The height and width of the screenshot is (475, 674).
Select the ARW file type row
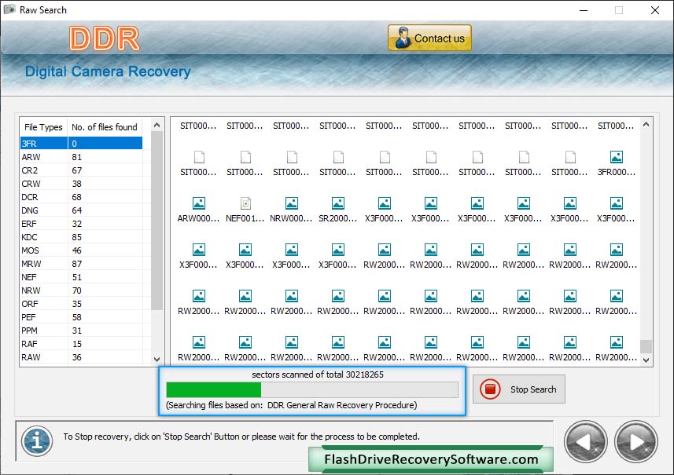click(x=81, y=157)
